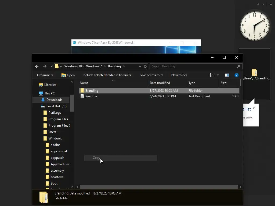The height and width of the screenshot is (206, 275).
Task: Click navigation pane vertical scrollbar thumb
Action: click(x=72, y=103)
